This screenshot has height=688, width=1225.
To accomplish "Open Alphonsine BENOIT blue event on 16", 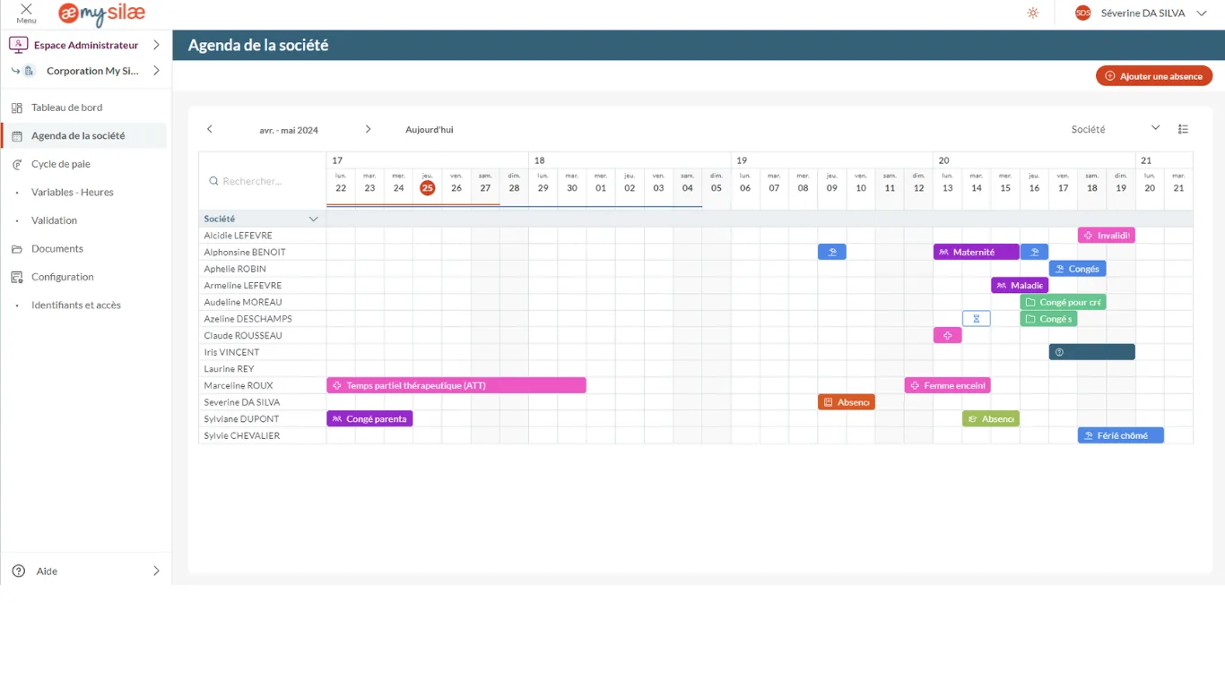I will [1034, 253].
